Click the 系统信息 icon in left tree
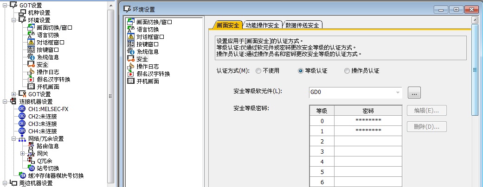 tap(31, 57)
